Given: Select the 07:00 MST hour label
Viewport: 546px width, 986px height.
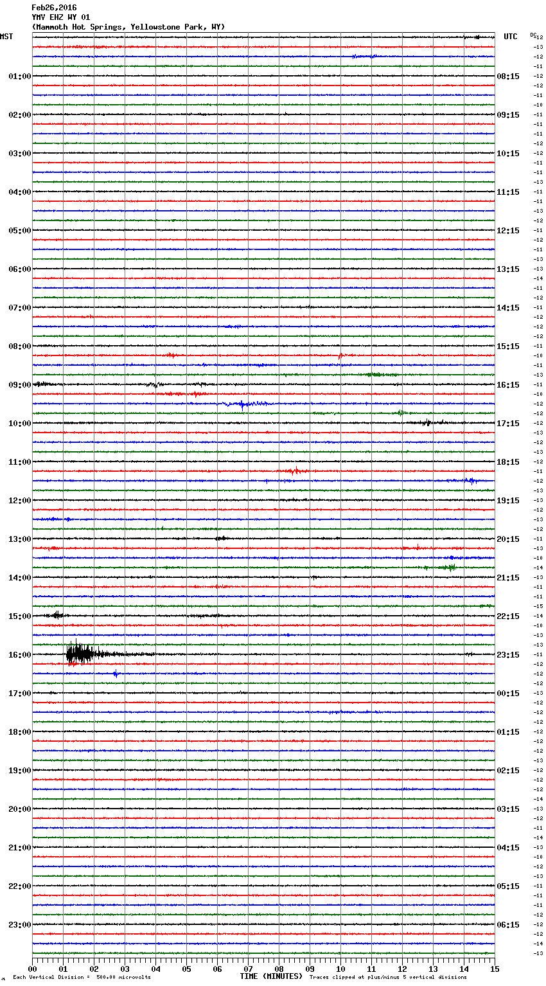Looking at the screenshot, I should click(x=20, y=308).
